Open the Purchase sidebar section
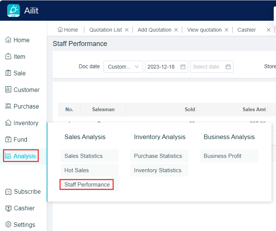276x231 pixels. click(x=22, y=106)
